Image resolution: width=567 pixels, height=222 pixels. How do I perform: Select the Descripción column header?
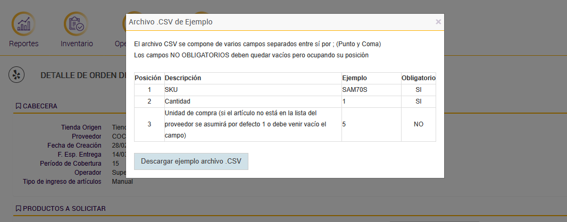[183, 78]
